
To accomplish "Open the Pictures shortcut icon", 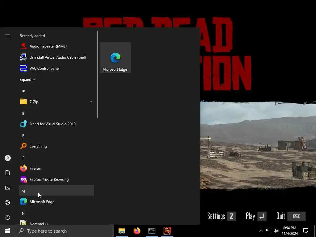I will 8,188.
